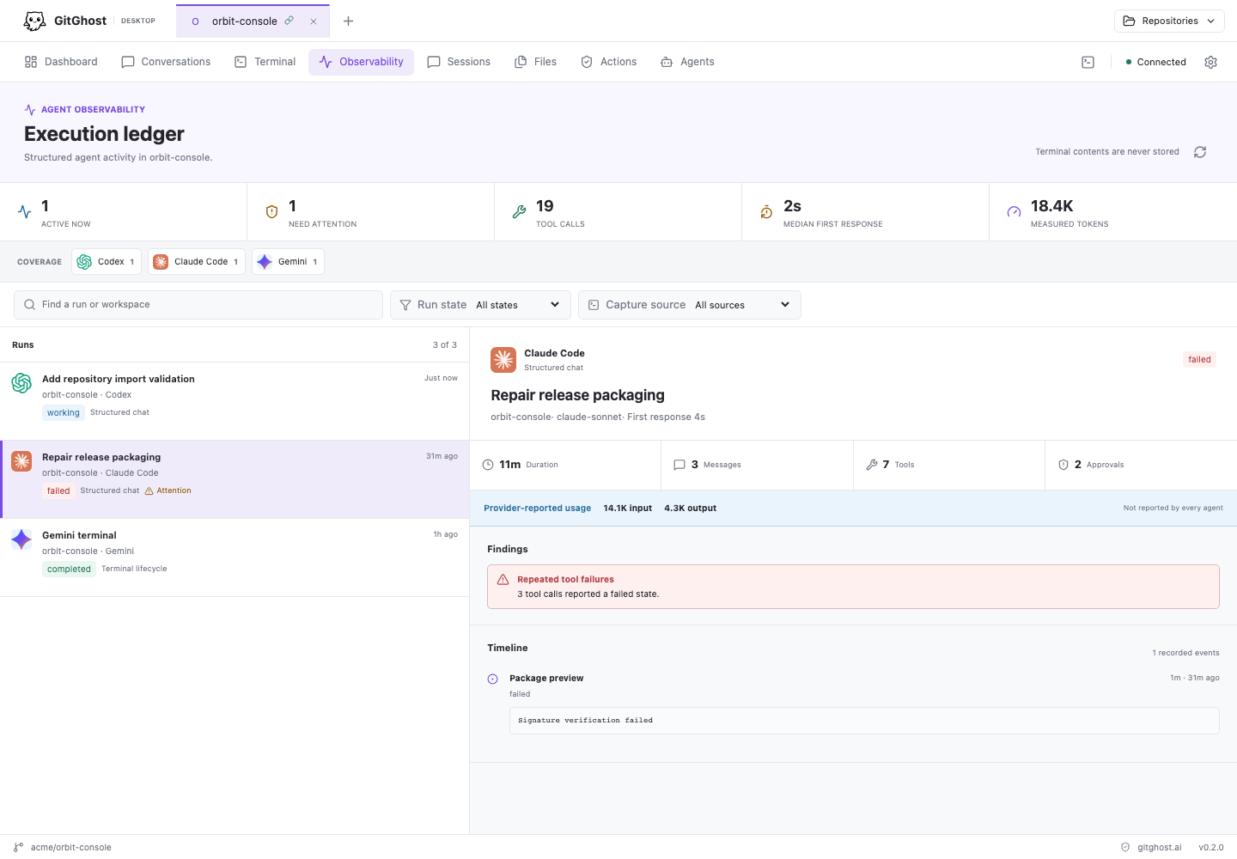The width and height of the screenshot is (1237, 859).
Task: Click the GitGhost ghost logo
Action: tap(34, 21)
